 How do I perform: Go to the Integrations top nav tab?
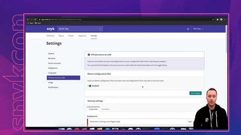(82, 36)
